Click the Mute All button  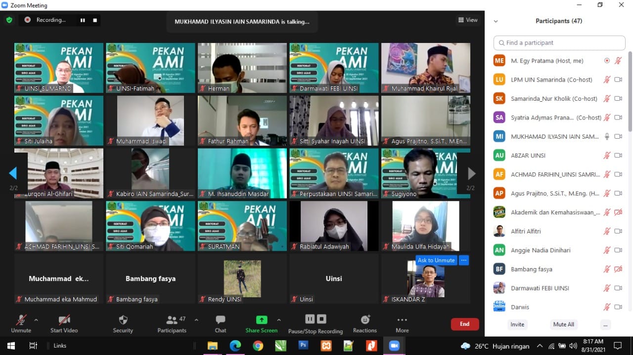(x=563, y=324)
